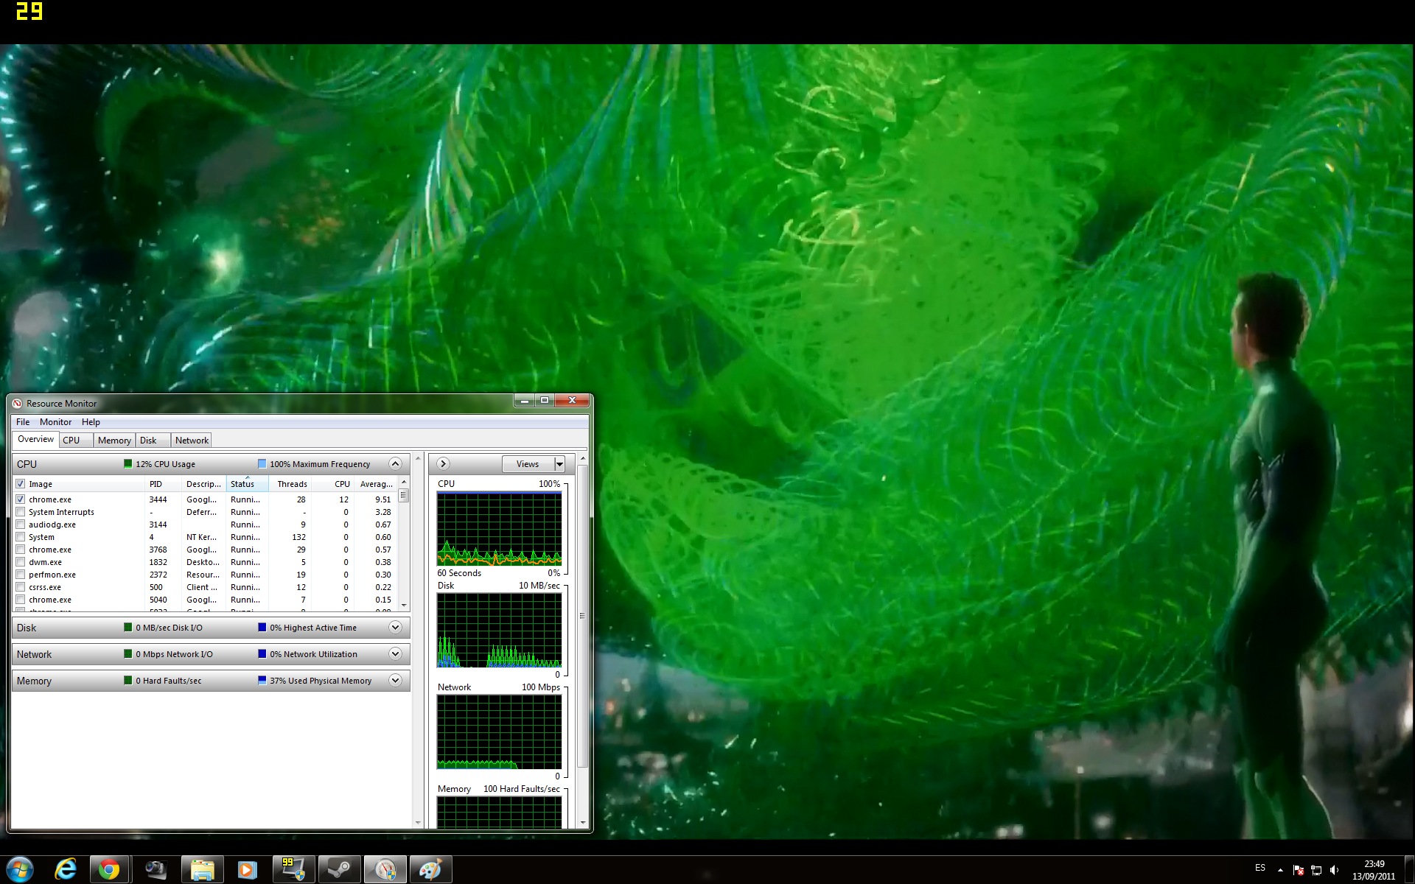Open the Monitor menu
Screen dimensions: 1415x884
click(55, 422)
